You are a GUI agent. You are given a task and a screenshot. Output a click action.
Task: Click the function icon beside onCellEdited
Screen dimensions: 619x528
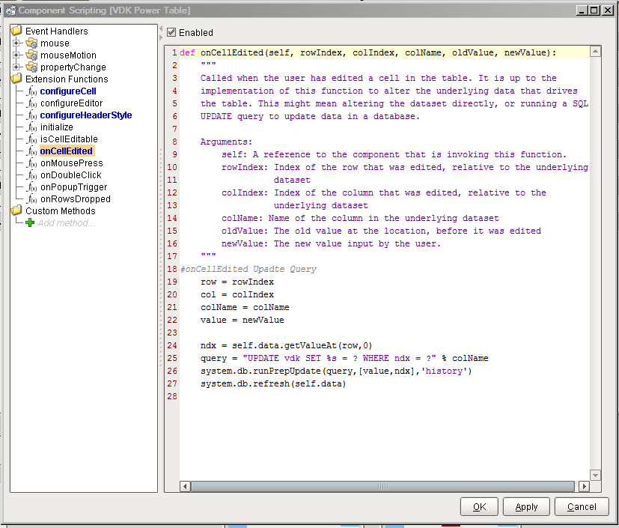click(31, 151)
